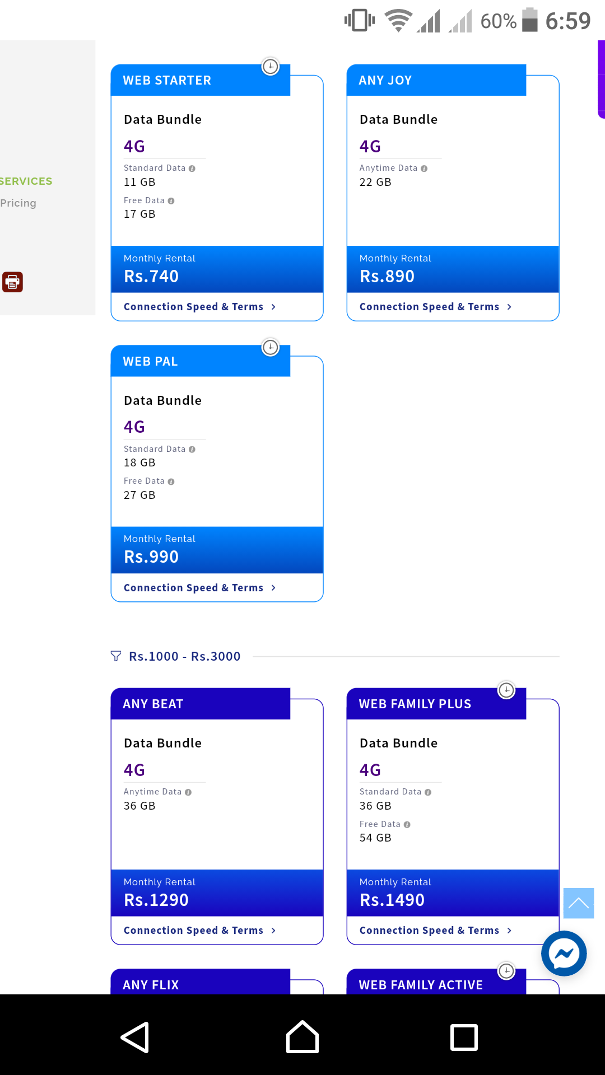Tap clock icon on Web Family Active card

point(506,971)
